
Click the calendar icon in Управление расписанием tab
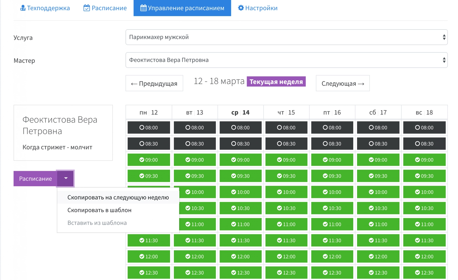[x=143, y=8]
